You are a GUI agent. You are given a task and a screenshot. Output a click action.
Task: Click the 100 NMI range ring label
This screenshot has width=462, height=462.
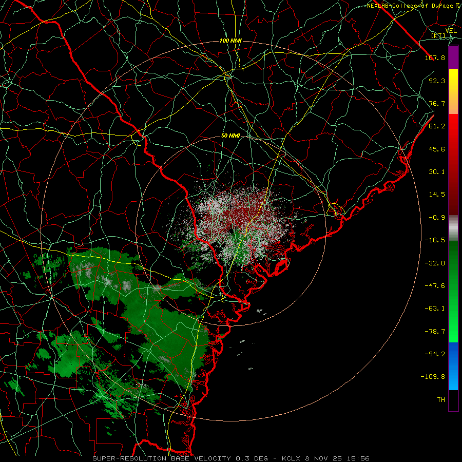[x=230, y=41]
